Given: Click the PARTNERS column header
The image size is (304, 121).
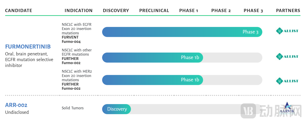Looking at the screenshot, I should click(288, 11).
